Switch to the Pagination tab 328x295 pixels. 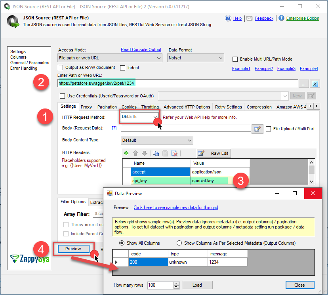[107, 107]
